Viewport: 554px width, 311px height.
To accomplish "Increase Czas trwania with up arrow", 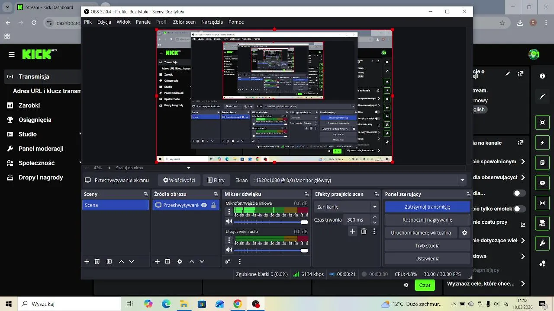I will (x=375, y=217).
